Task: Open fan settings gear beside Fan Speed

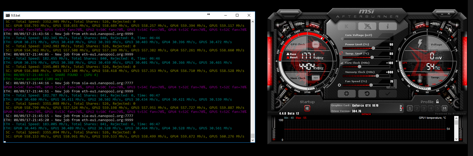Action: click(x=339, y=85)
